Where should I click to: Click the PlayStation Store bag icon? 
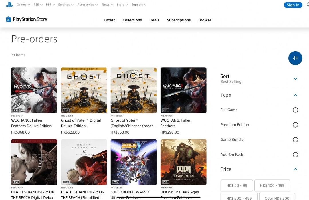(x=8, y=19)
